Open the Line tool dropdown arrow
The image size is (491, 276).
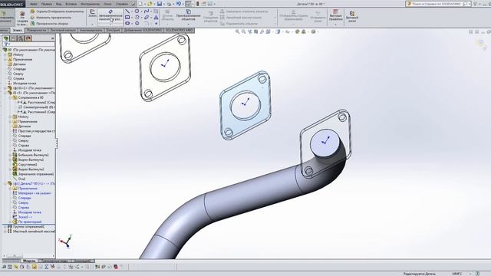click(131, 11)
